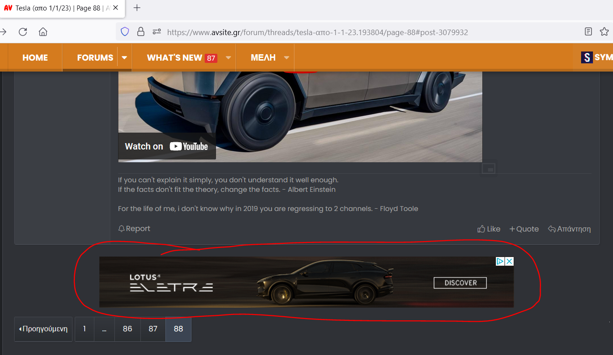The height and width of the screenshot is (355, 613).
Task: Expand the Forums dropdown arrow
Action: 124,58
